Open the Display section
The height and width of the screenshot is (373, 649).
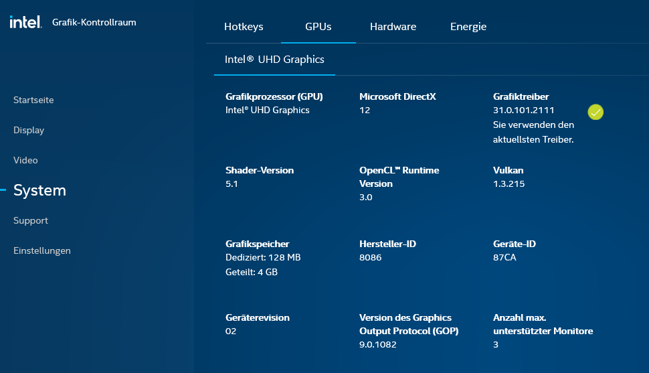point(29,130)
